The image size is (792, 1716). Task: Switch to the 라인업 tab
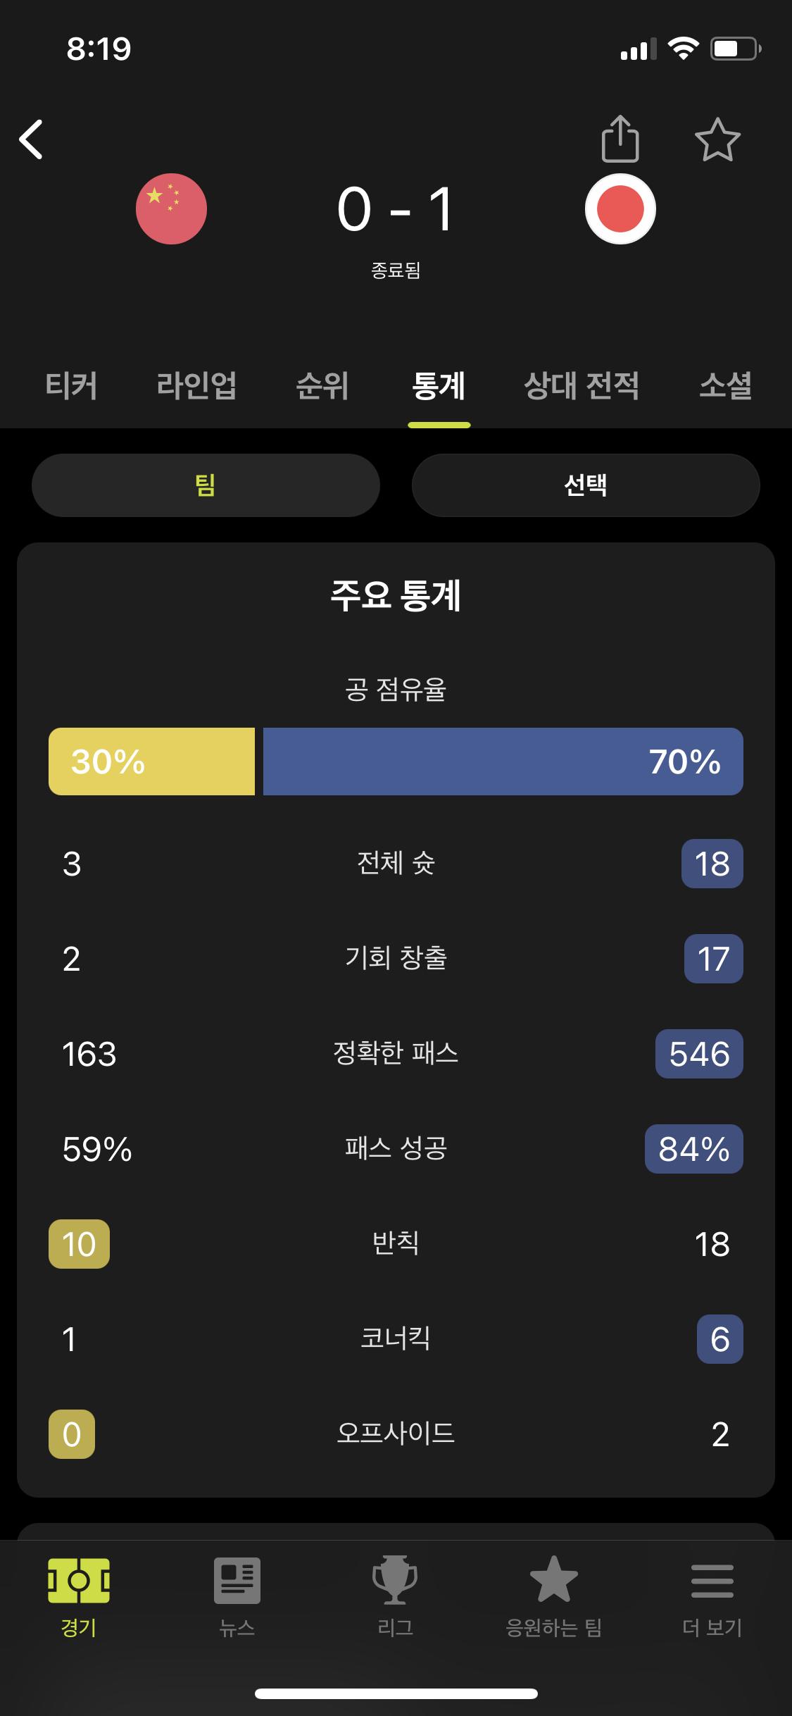[x=196, y=385]
